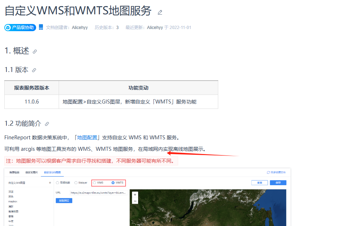Viewport: 356px width, 226px height.
Task: Select the WMTS radio option
Action: pyautogui.click(x=113, y=183)
